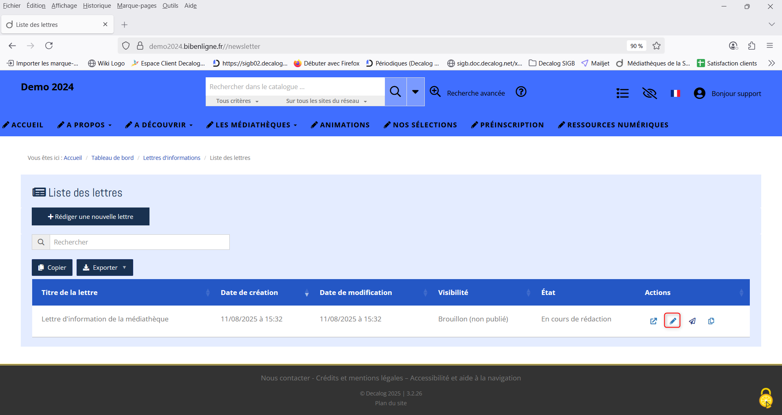Click the Rechercher letters search field
The image size is (782, 415).
point(139,242)
